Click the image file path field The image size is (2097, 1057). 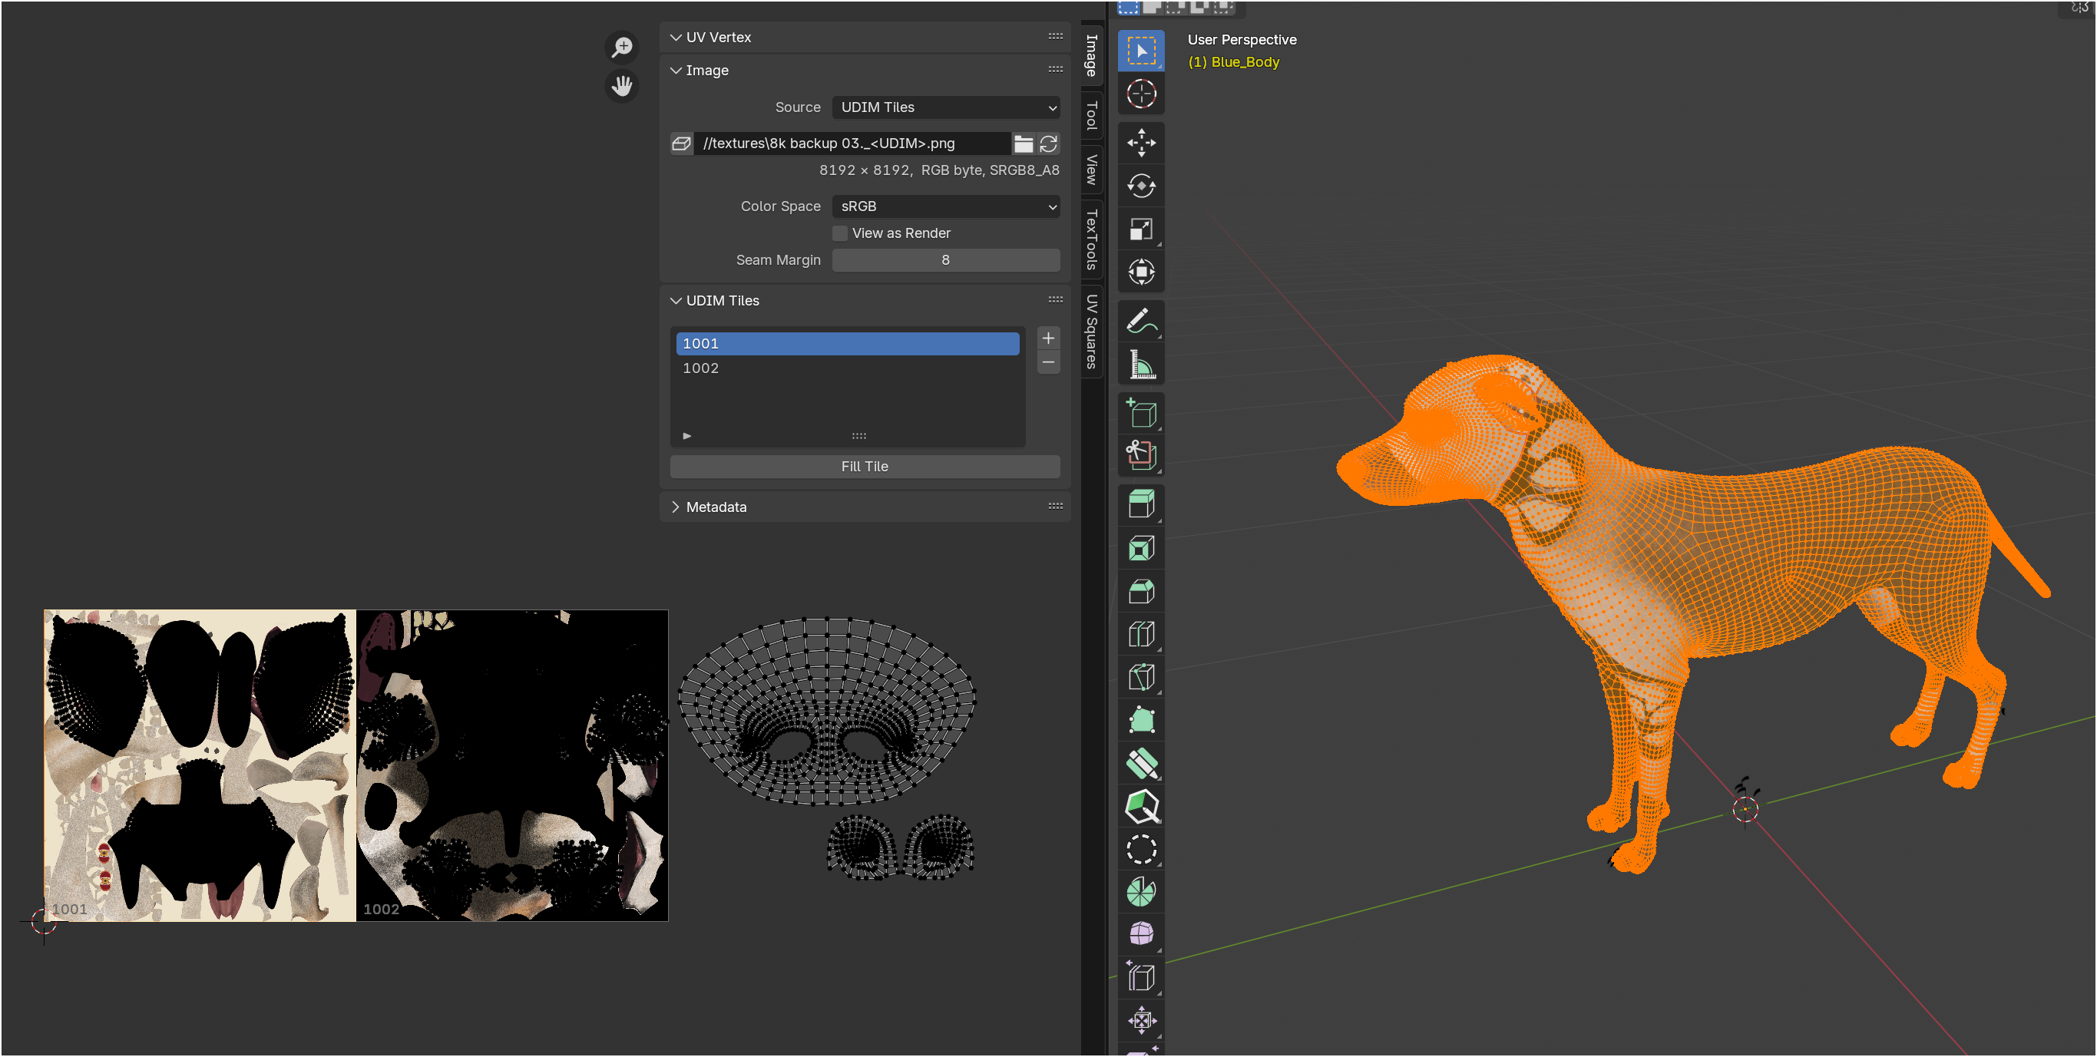pyautogui.click(x=853, y=144)
